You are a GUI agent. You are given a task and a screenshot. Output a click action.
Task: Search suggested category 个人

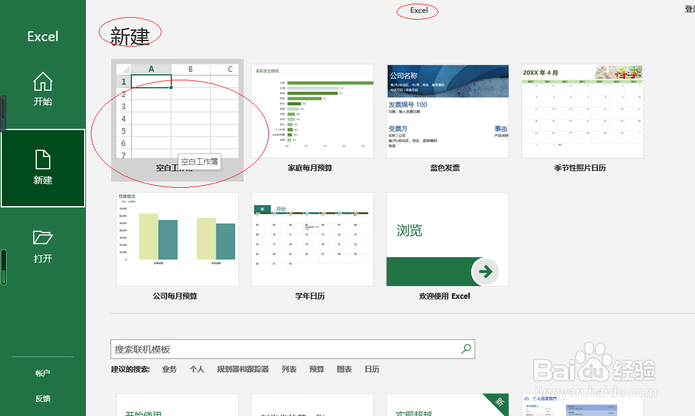197,369
